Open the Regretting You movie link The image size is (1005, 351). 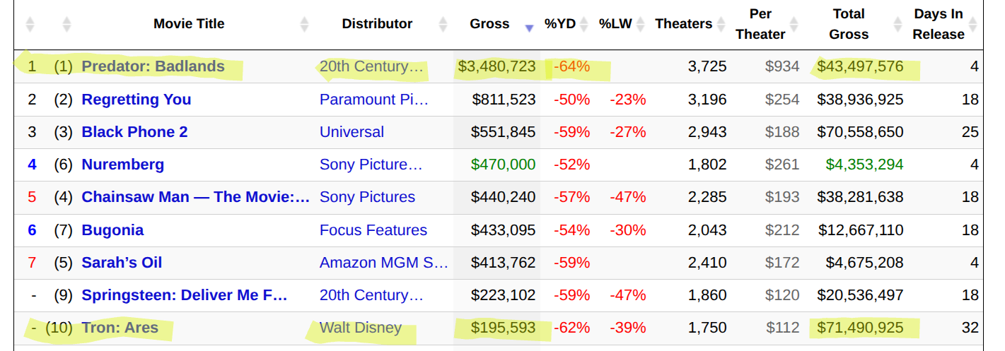136,100
